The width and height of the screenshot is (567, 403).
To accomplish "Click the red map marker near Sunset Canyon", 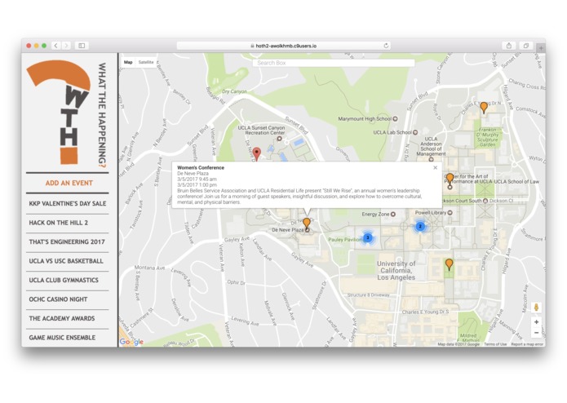I will 256,154.
